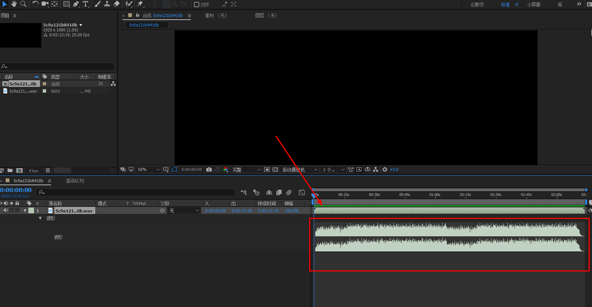592x307 pixels.
Task: Click the Project panel search field
Action: 57,67
